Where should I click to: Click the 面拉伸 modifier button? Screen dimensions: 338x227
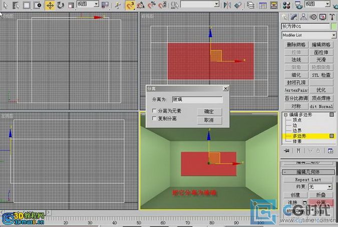coord(321,52)
